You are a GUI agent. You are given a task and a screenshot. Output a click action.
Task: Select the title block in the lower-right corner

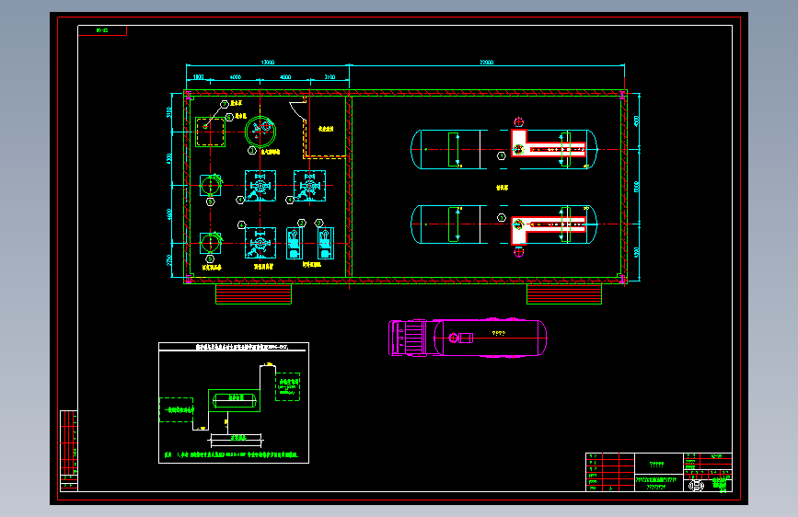pos(659,472)
